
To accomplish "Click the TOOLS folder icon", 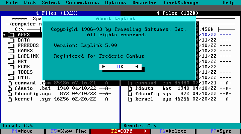I will click(x=11, y=72).
